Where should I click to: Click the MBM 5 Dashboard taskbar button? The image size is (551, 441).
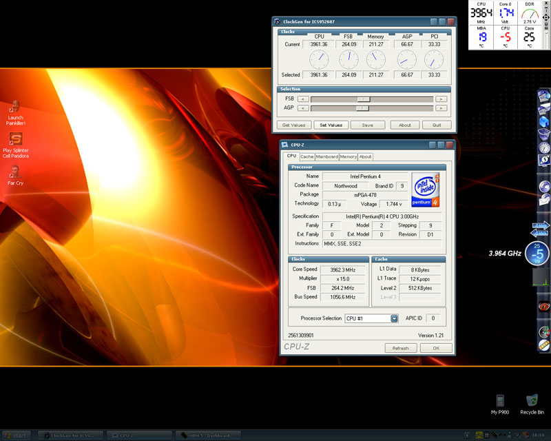[208, 435]
